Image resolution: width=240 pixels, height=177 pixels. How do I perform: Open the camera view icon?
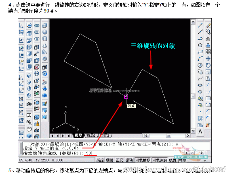[x=29, y=104]
